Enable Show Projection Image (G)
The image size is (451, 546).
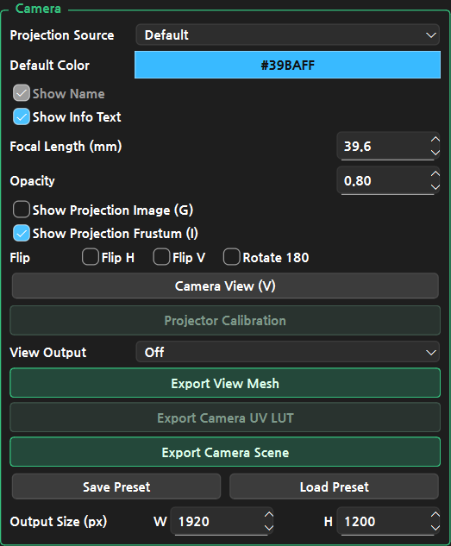(22, 210)
